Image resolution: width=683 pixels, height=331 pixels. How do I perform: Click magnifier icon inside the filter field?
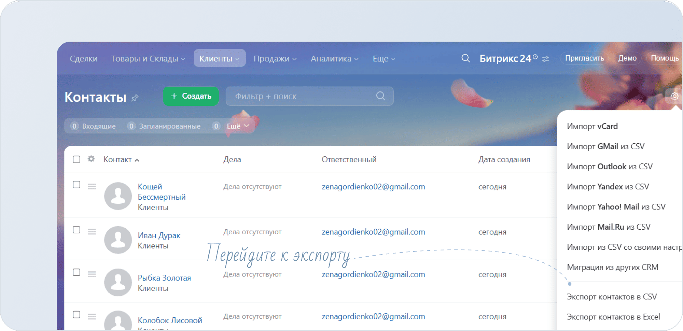380,96
